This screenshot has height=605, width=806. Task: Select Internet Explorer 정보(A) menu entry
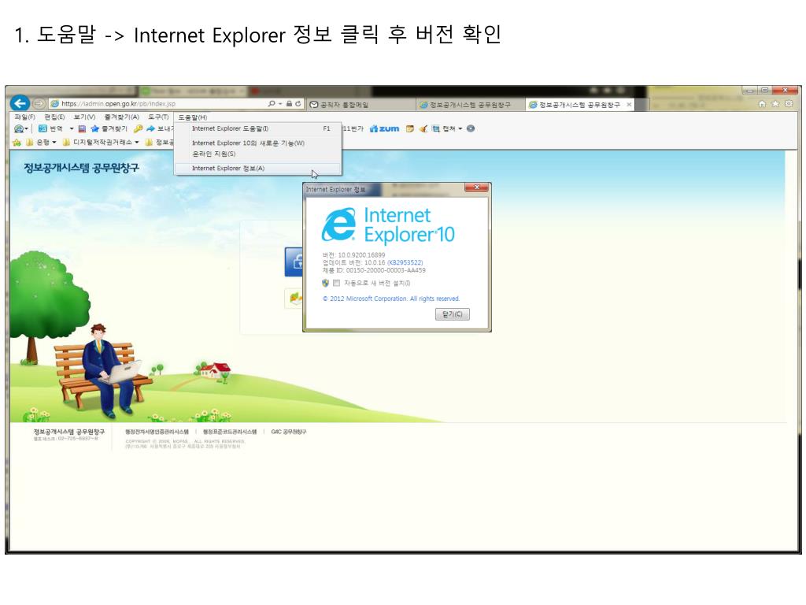pyautogui.click(x=258, y=169)
